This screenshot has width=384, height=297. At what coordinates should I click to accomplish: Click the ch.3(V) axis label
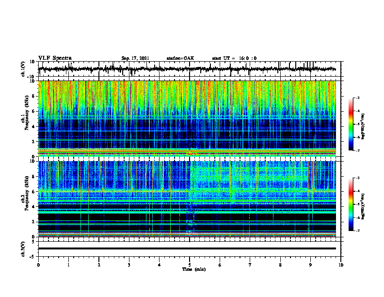pyautogui.click(x=23, y=249)
